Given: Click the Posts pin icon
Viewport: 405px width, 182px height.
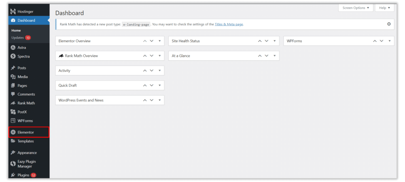Looking at the screenshot, I should tap(13, 68).
